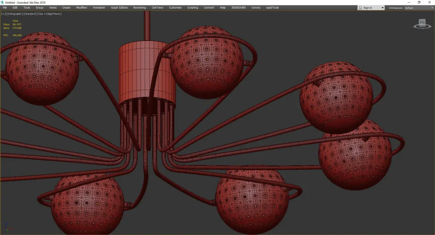Click the FPS statistic readout
This screenshot has width=435, height=235.
(13, 35)
